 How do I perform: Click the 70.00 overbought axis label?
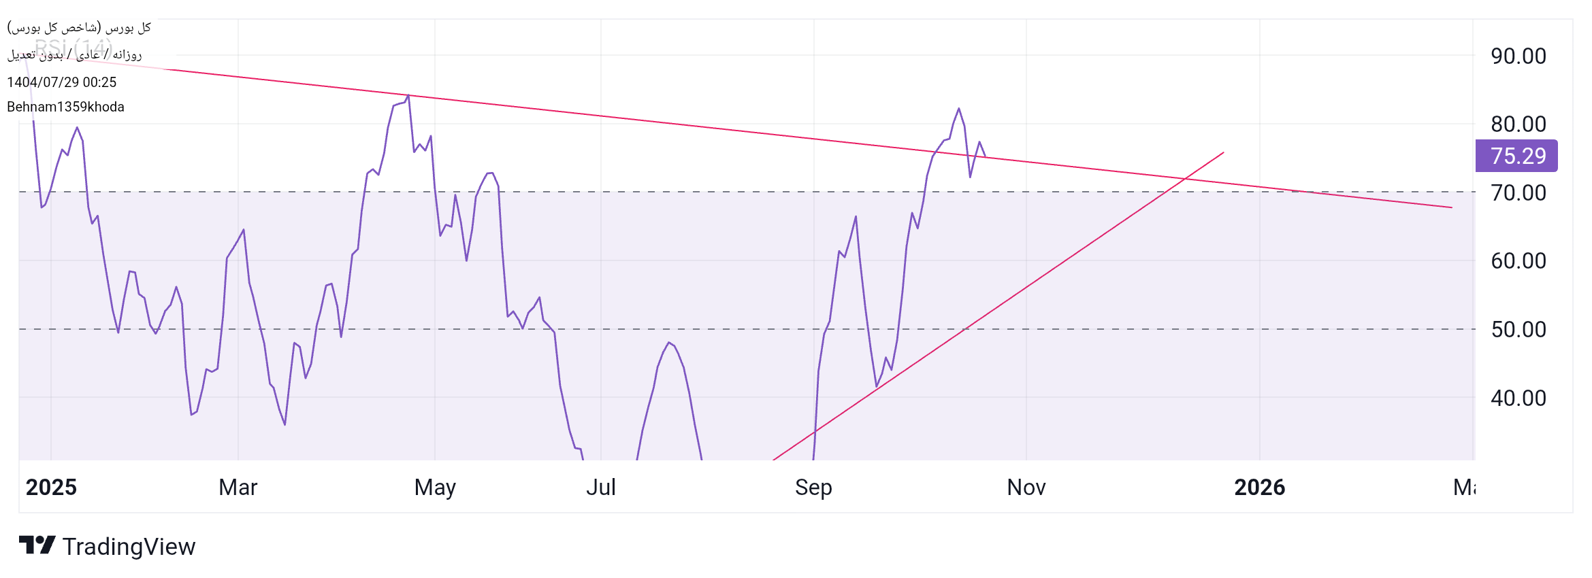tap(1518, 192)
